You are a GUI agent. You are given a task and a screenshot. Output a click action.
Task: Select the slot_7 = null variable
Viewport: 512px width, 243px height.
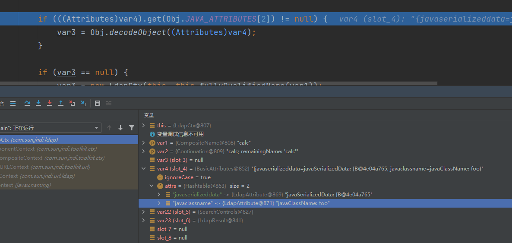[325, 229]
